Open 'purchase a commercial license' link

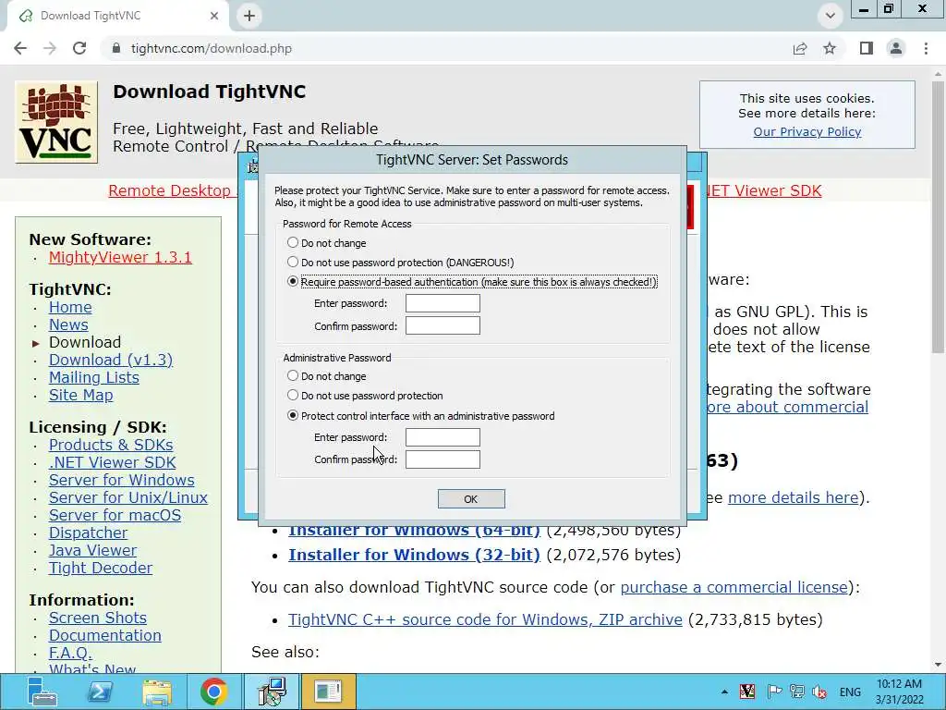(x=734, y=587)
